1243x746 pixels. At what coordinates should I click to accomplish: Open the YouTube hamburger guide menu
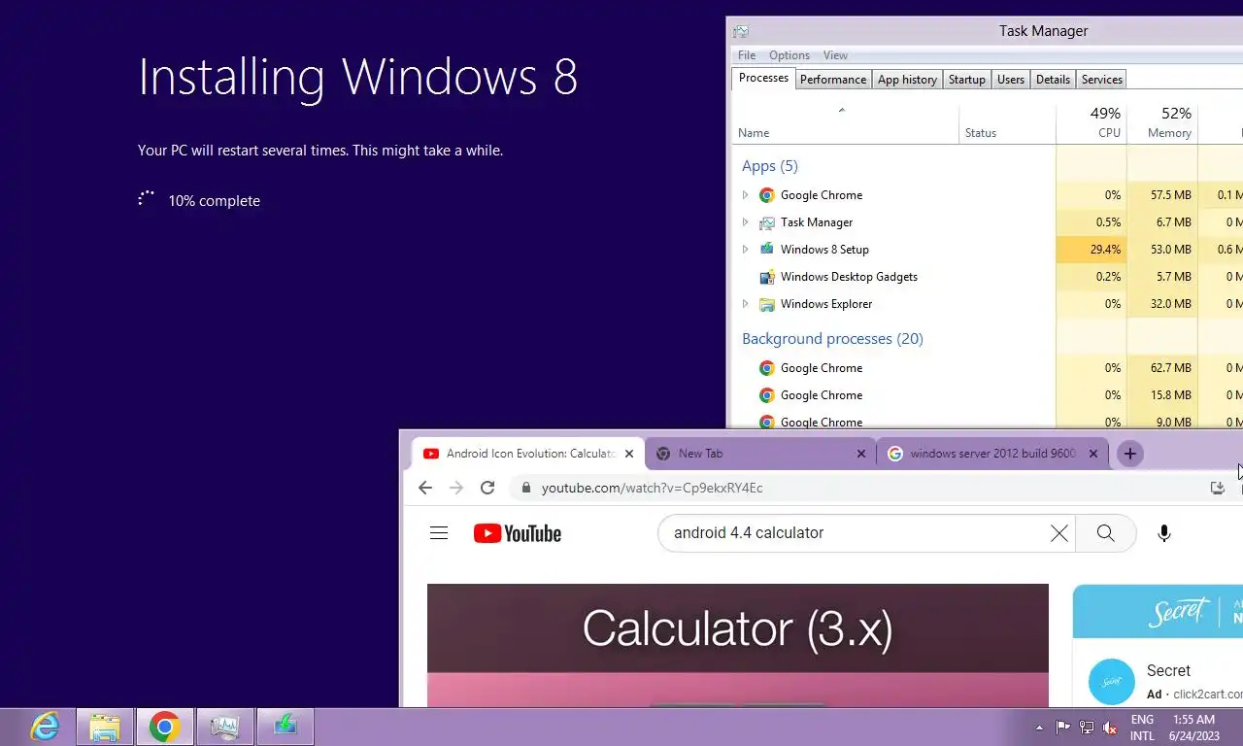pyautogui.click(x=439, y=533)
